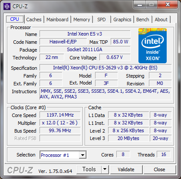181x179 pixels.
Task: Open the About tab
Action: (161, 20)
